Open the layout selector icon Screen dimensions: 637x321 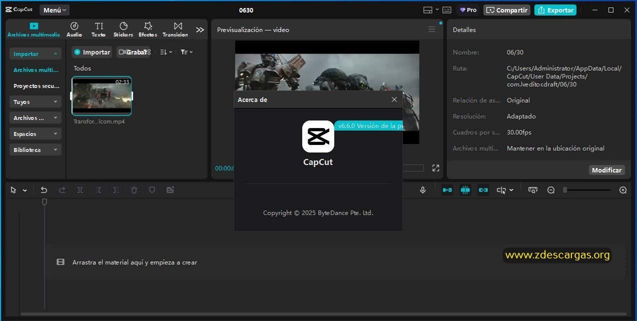428,10
